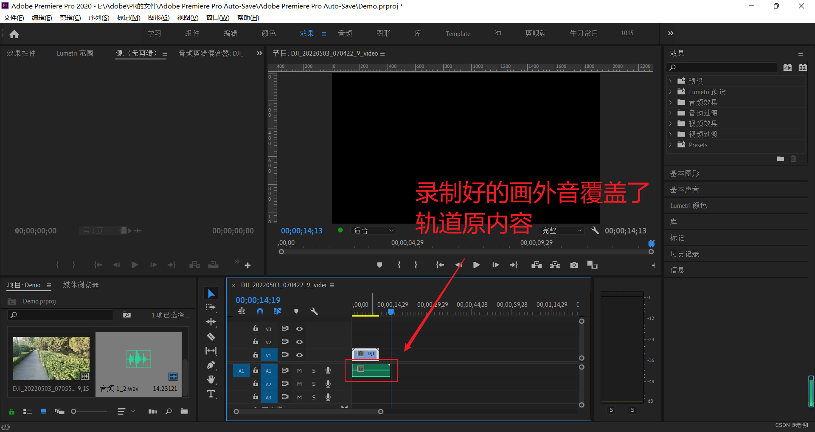Expand the 预设 effects folder
The width and height of the screenshot is (815, 432).
670,81
